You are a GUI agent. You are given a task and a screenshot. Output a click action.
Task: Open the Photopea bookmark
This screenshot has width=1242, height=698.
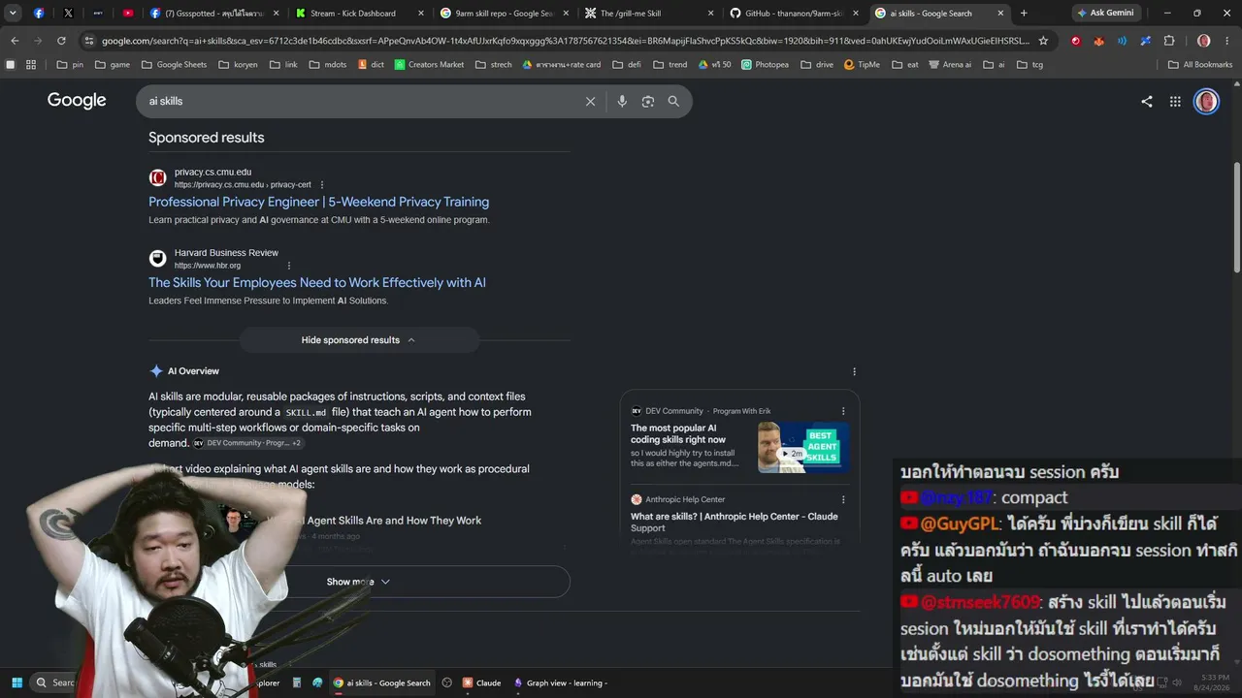pos(765,65)
